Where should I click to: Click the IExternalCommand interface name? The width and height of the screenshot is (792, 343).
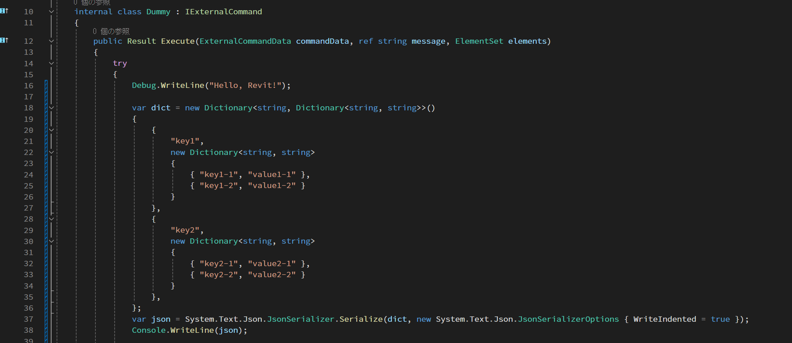coord(223,12)
